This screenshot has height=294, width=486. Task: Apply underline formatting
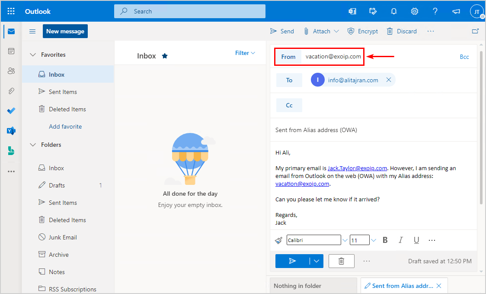[416, 240]
